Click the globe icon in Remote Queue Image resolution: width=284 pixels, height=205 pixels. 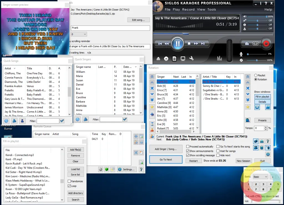[100, 169]
